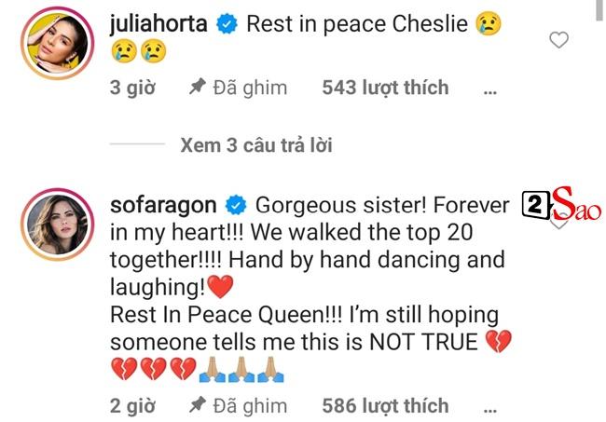Click sofaragon's blue verified badge

(x=236, y=205)
